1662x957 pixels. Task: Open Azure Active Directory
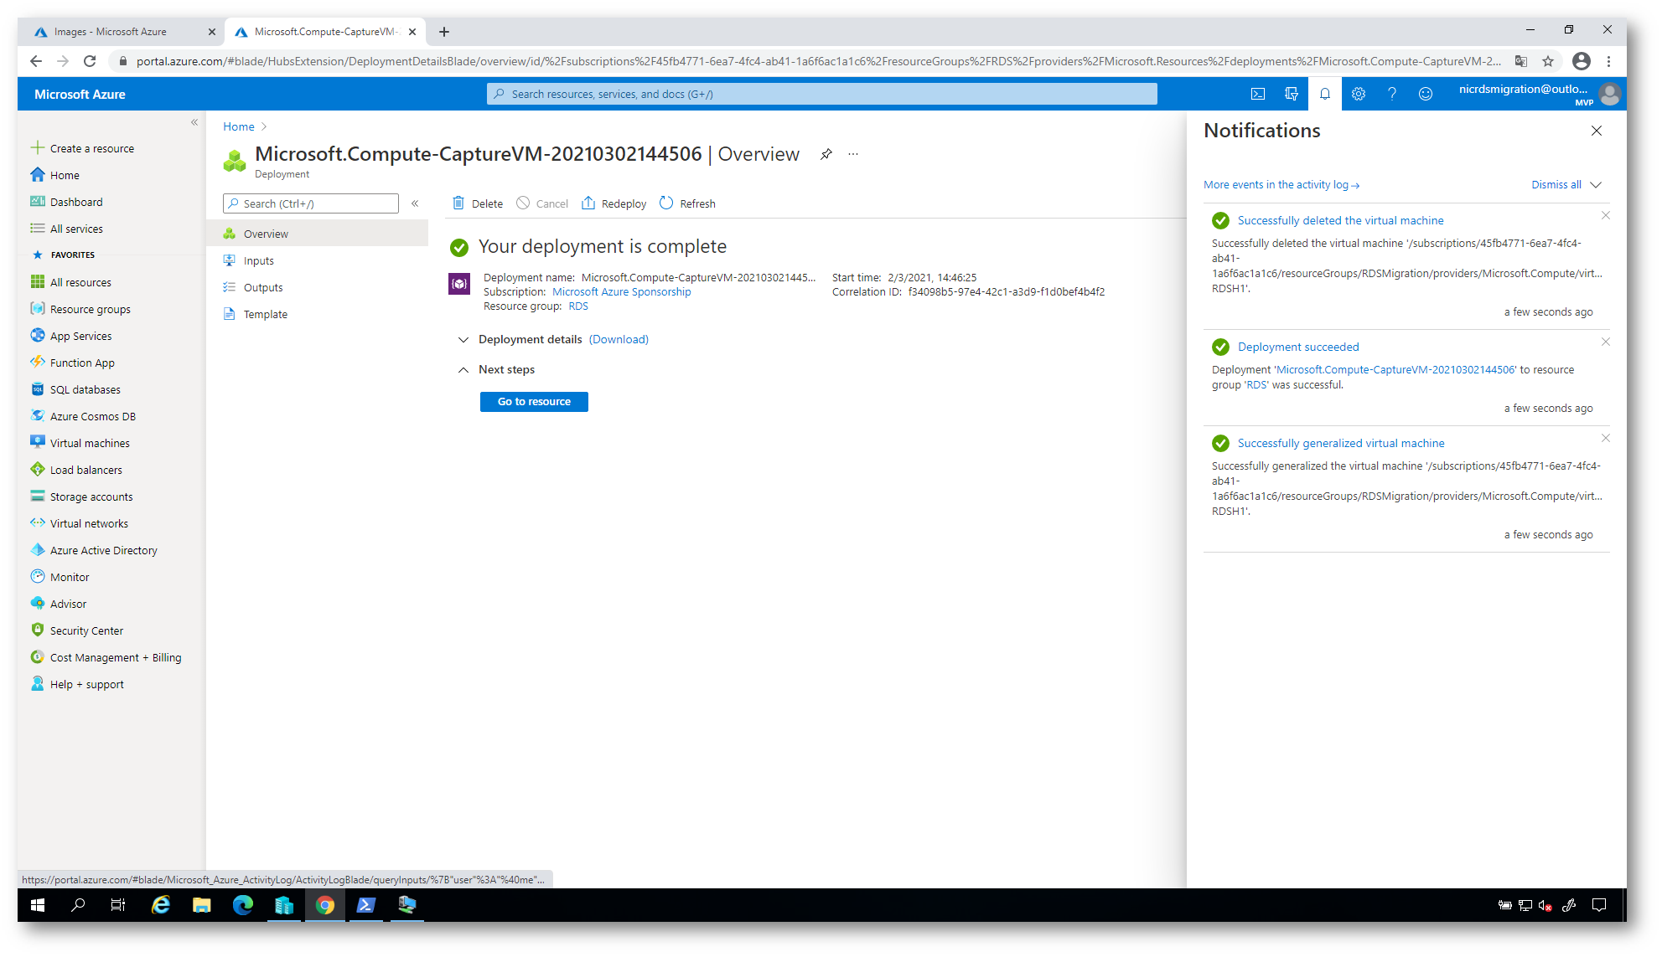(94, 550)
